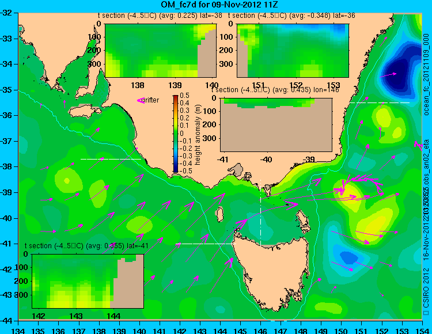Screen dimensions: 432x334
Task: Click the '152' tick under lat=-36 inset
Action: click(296, 85)
